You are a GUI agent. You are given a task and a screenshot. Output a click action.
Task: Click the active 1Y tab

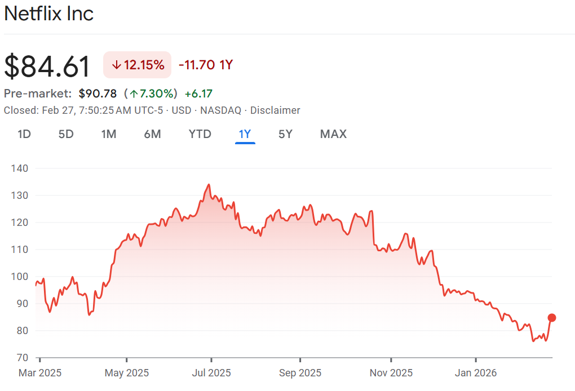pos(245,134)
